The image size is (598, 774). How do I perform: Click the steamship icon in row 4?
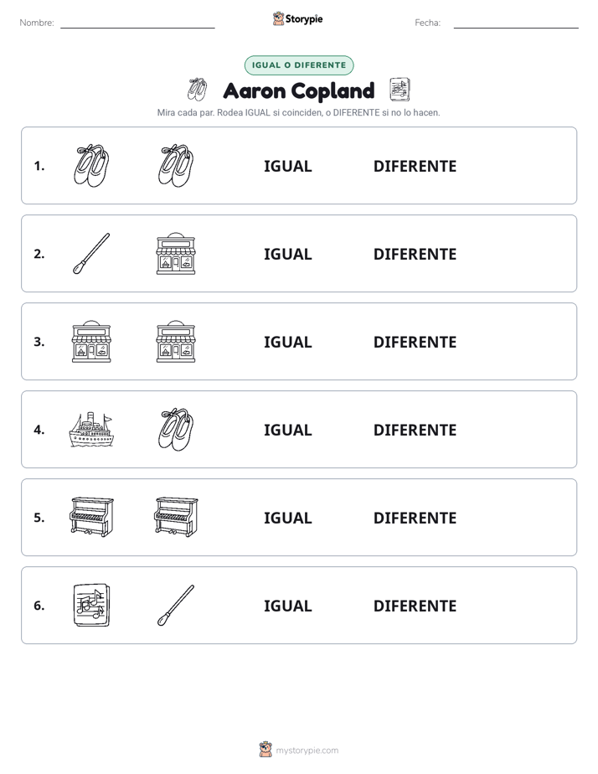coord(91,430)
